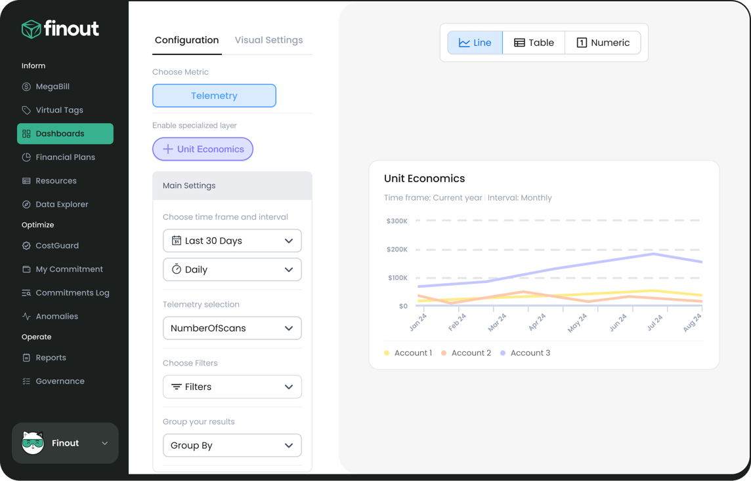Screen dimensions: 751x481
Task: Expand the Last 30 Days dropdown
Action: pos(232,240)
